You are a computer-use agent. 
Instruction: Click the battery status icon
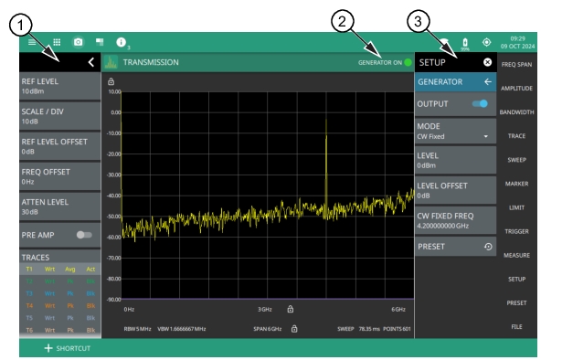click(x=465, y=43)
